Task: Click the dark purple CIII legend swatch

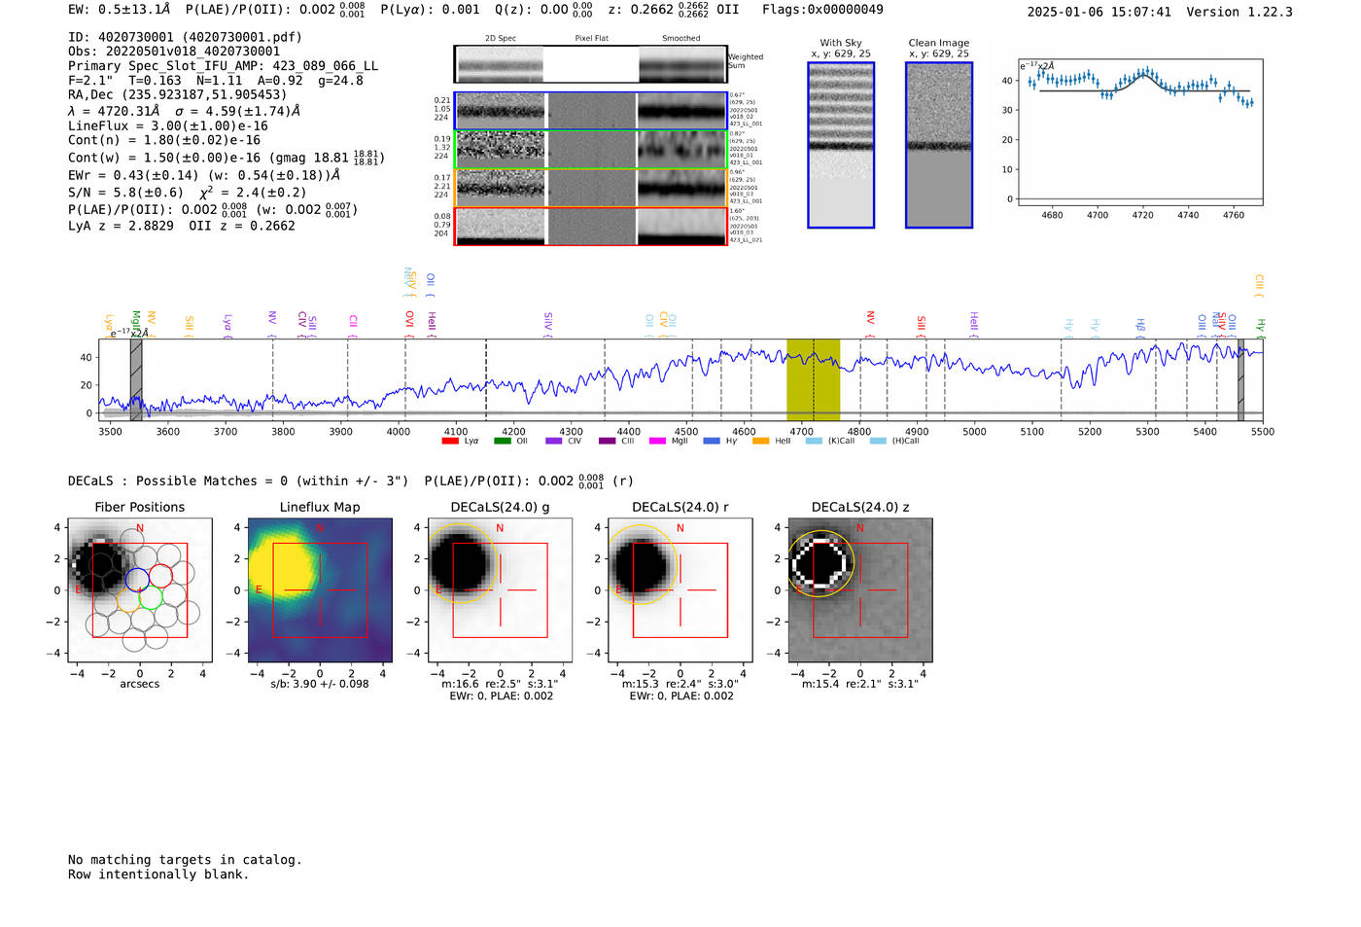Action: tap(607, 441)
